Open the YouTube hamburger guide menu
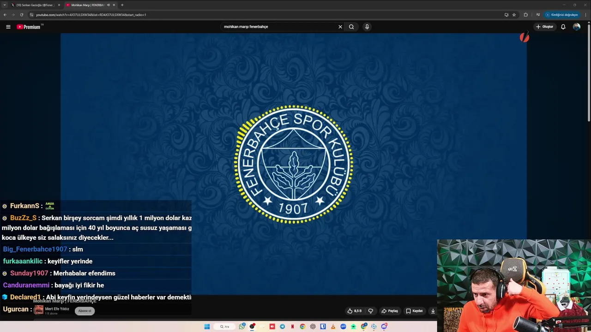 click(x=8, y=27)
